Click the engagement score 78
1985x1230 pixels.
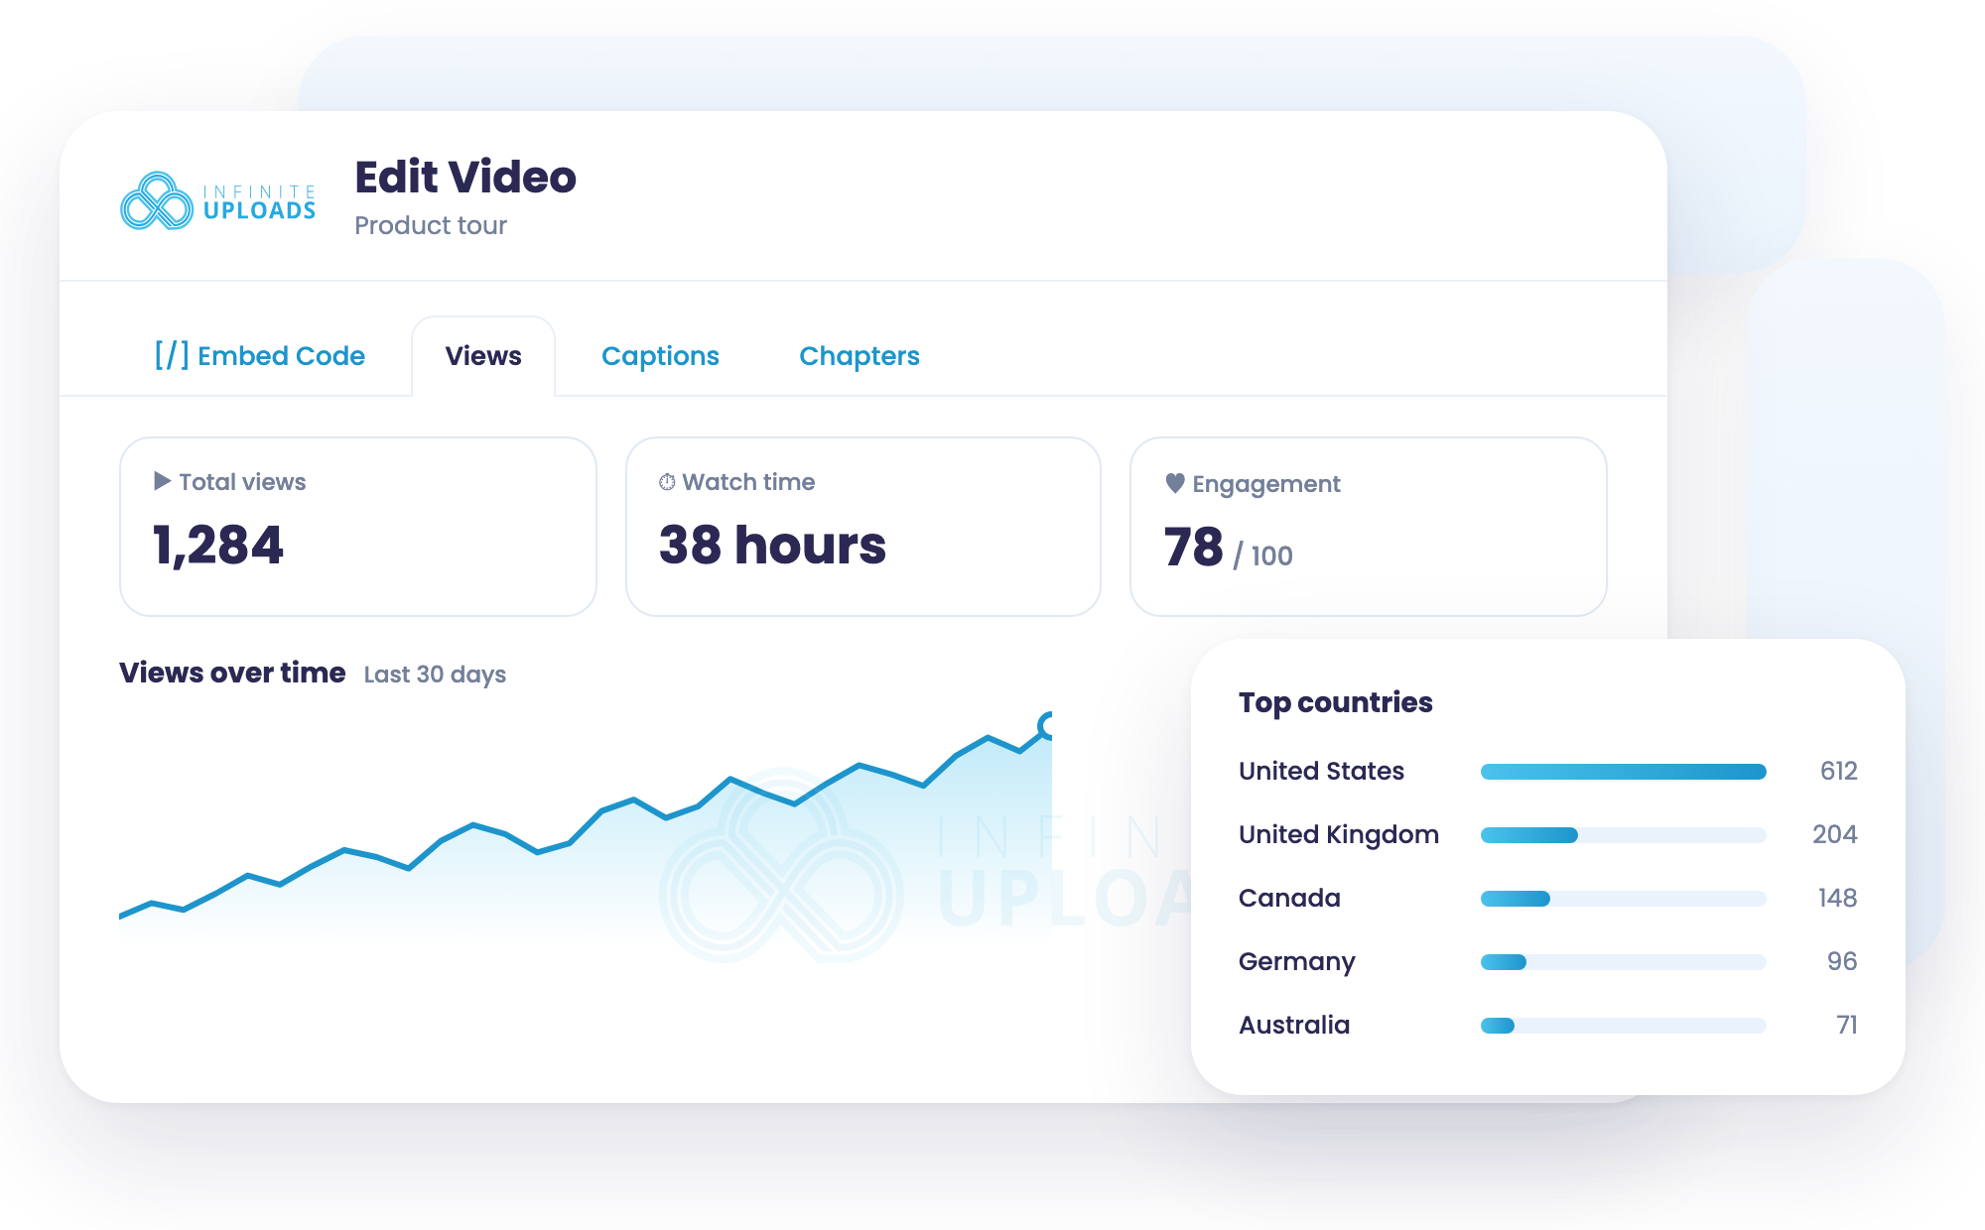tap(1194, 547)
